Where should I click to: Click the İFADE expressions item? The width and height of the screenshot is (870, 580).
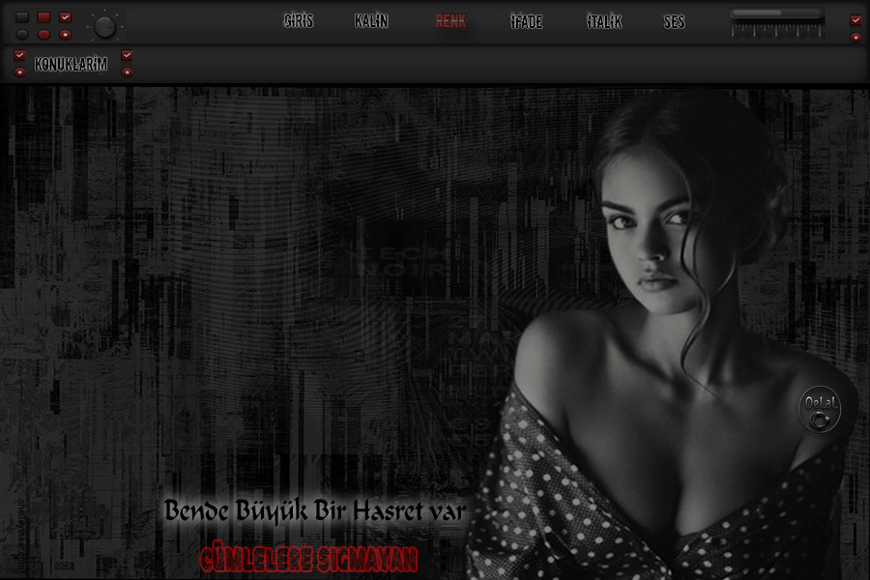526,22
